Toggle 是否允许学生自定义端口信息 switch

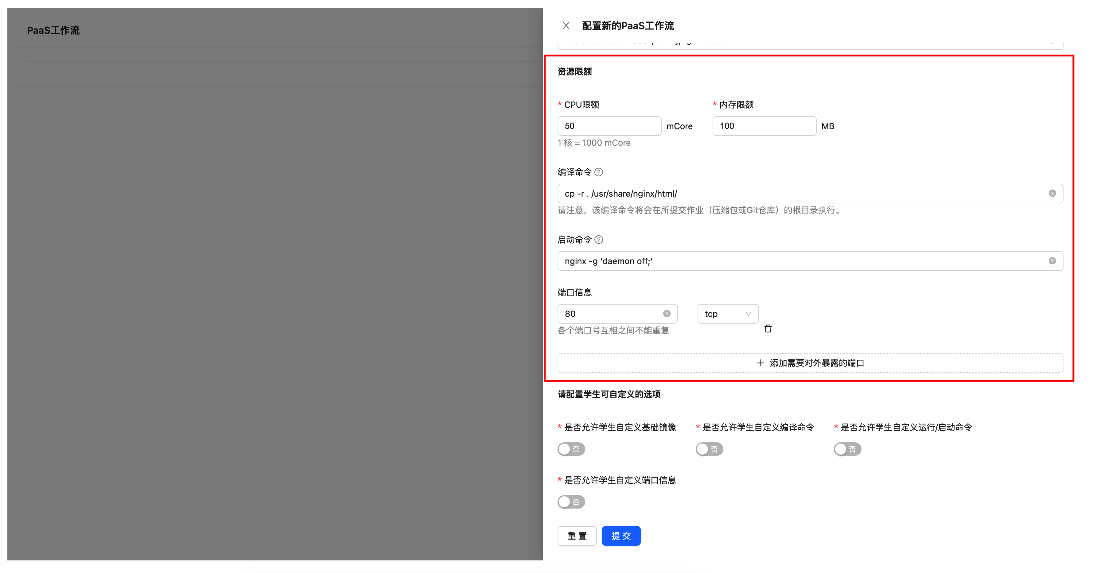pos(571,502)
